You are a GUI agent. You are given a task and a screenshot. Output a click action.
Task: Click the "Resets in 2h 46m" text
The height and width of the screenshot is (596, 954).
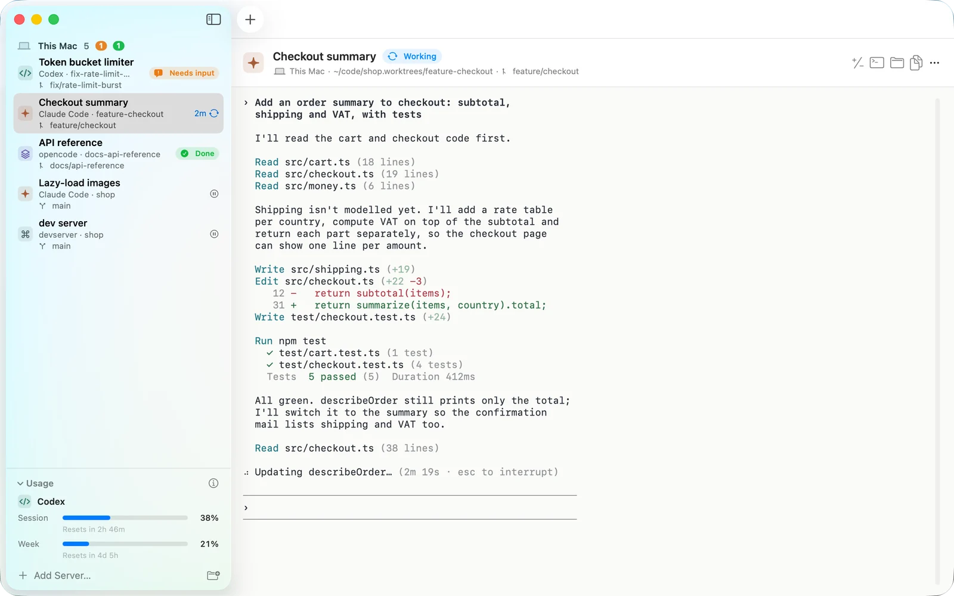click(94, 529)
